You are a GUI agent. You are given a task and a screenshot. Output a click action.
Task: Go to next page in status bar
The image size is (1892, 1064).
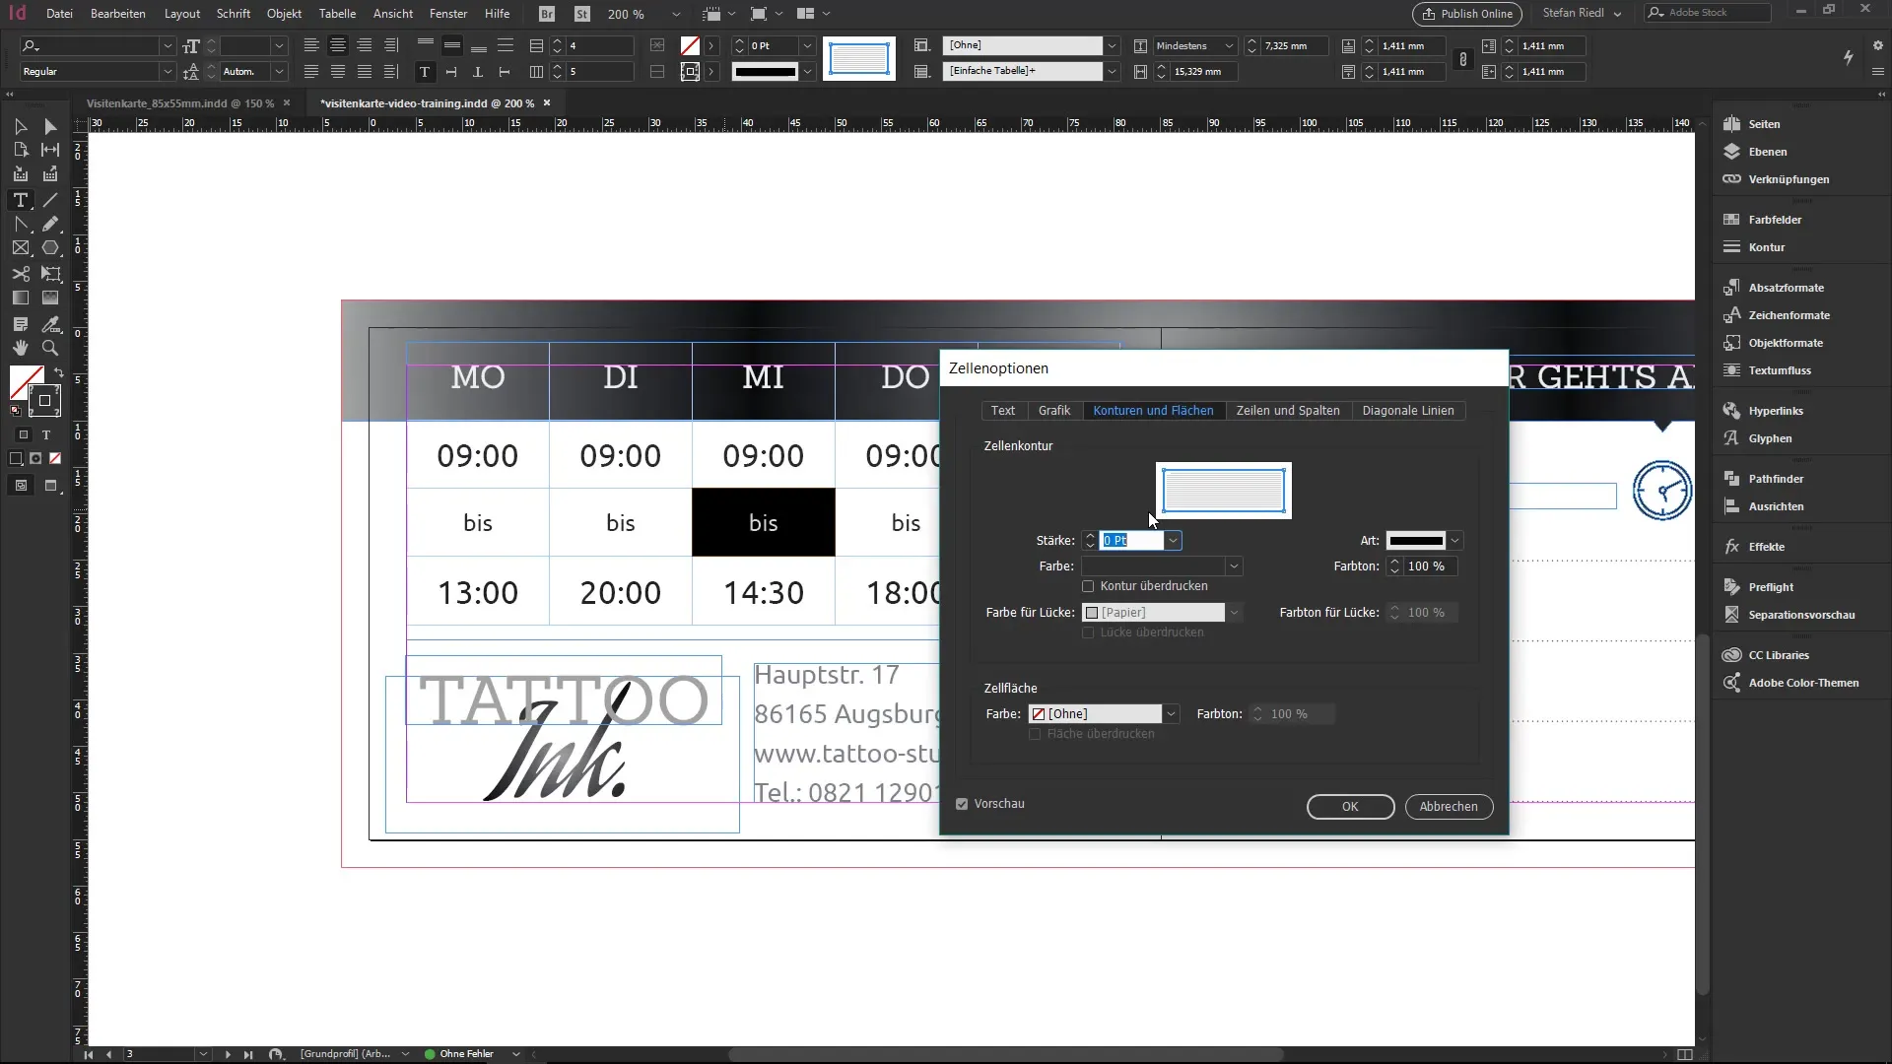click(228, 1054)
